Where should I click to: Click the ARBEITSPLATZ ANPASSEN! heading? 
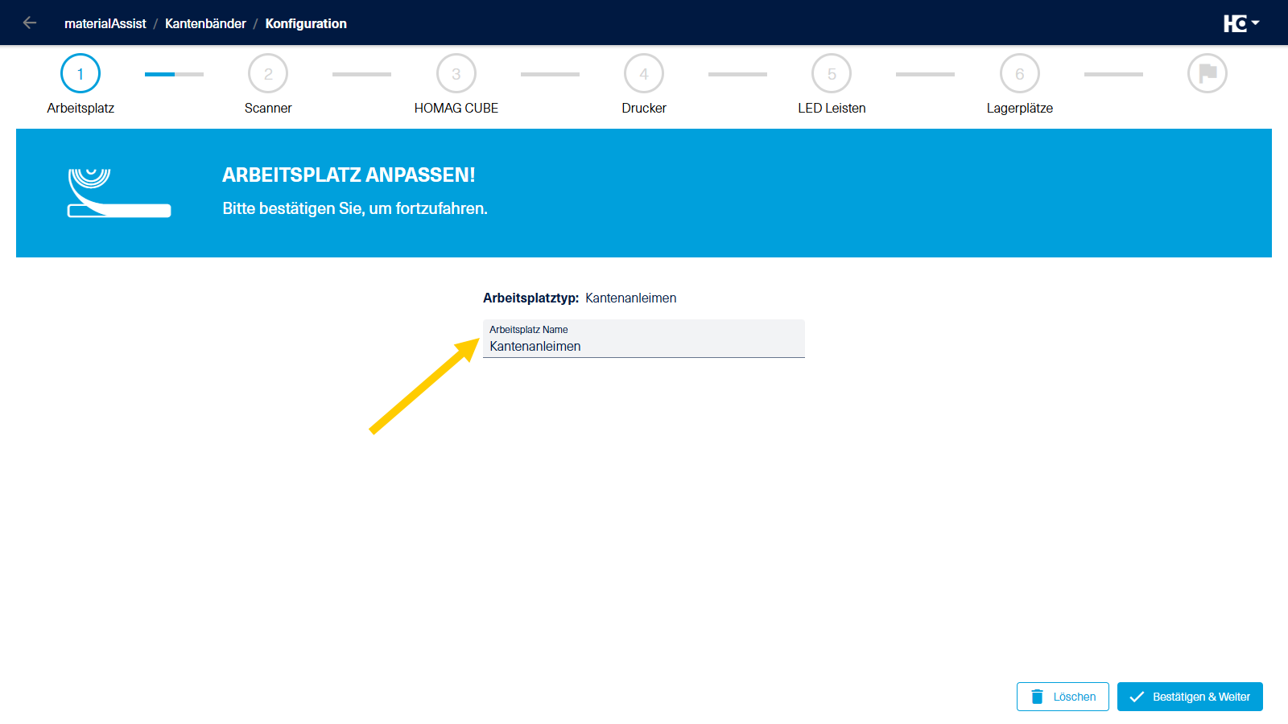pos(349,175)
